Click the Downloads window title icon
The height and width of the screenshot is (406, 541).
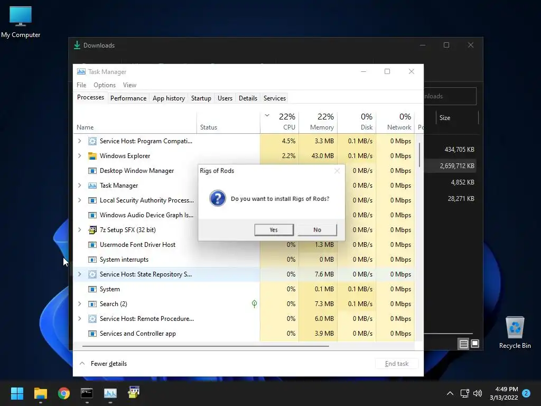coord(77,45)
